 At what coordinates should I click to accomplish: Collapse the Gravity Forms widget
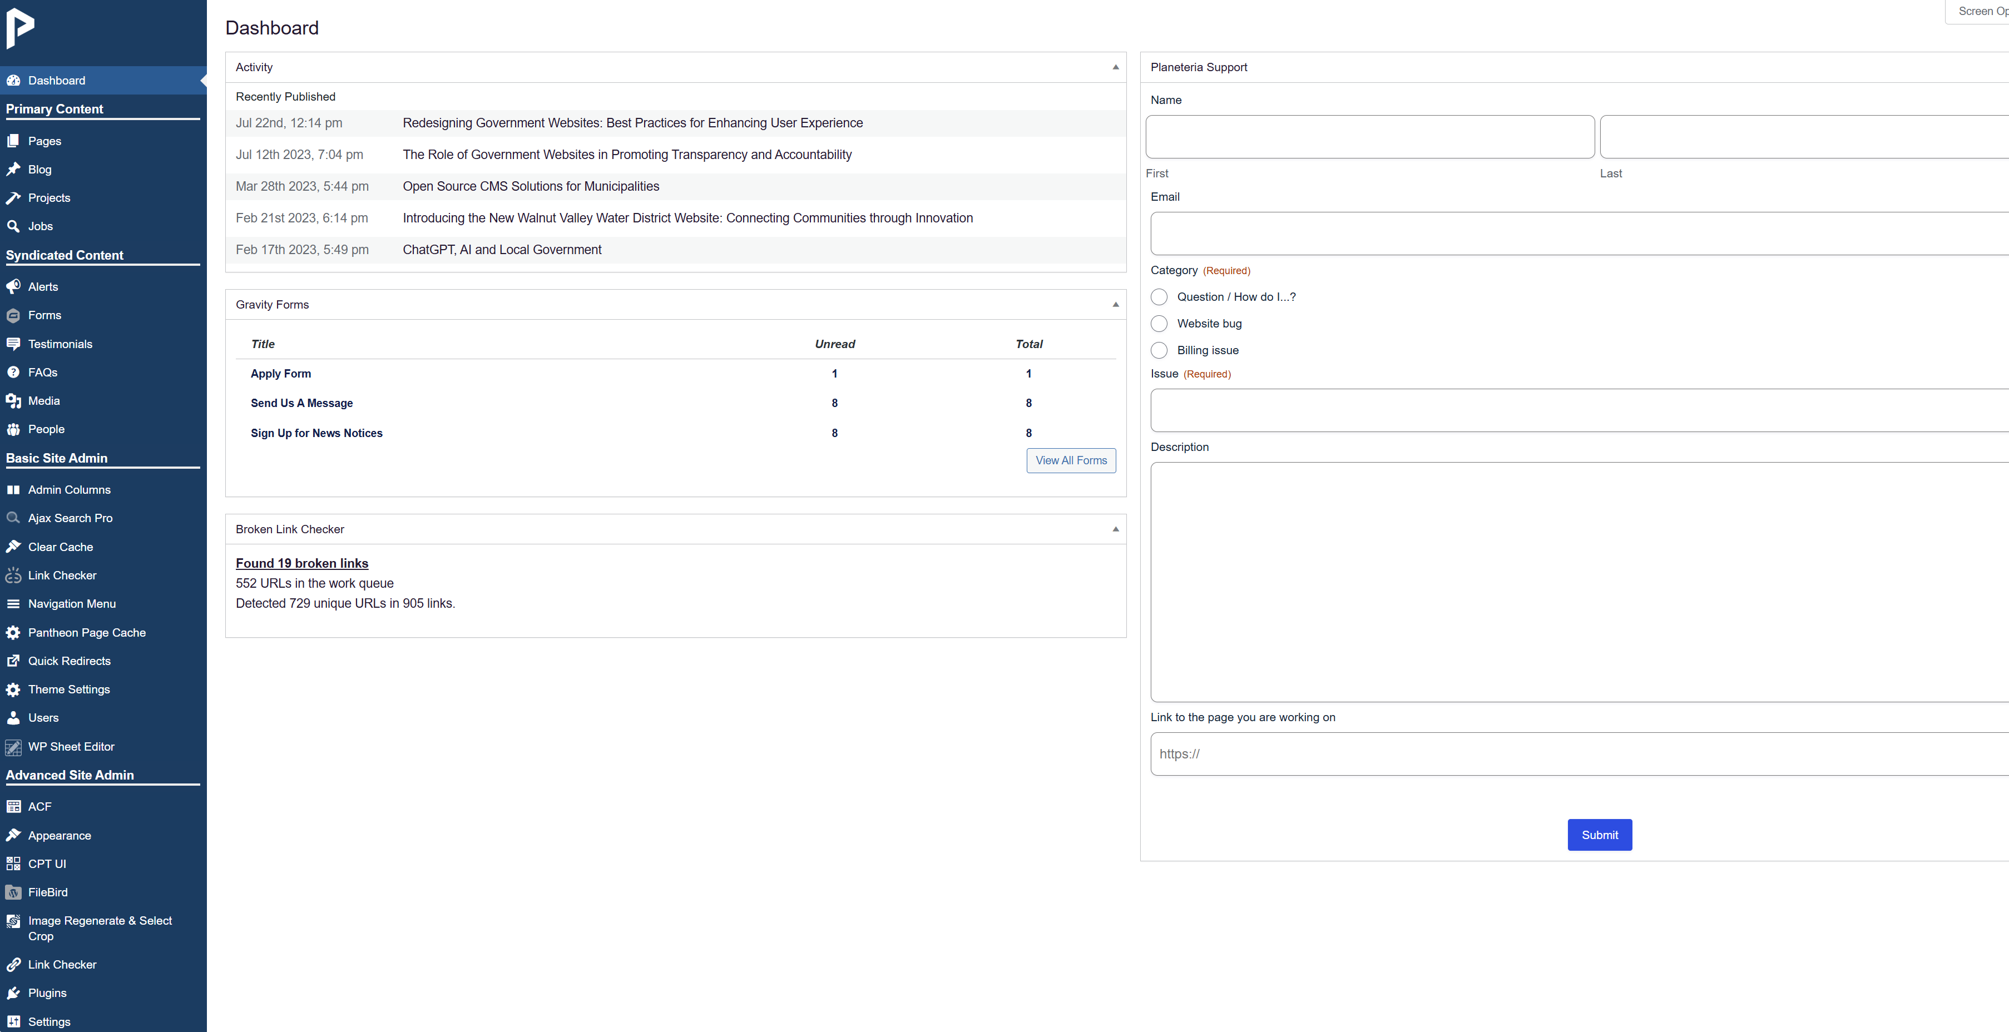(x=1115, y=305)
